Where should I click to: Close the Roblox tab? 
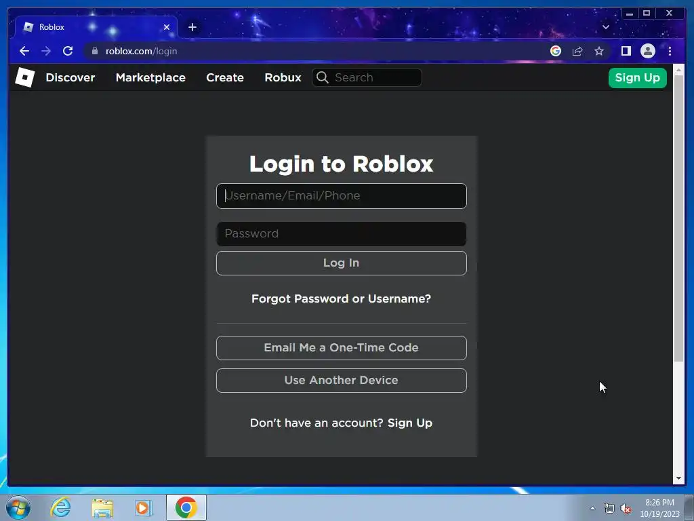[x=167, y=27]
